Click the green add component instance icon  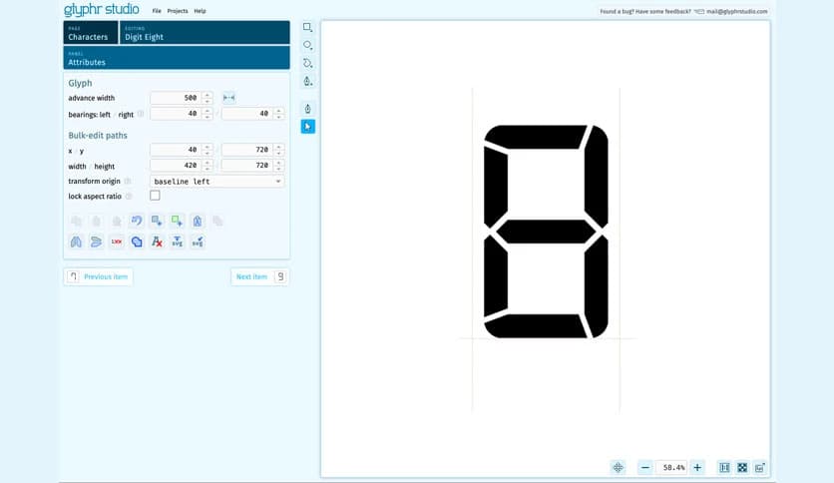point(178,221)
